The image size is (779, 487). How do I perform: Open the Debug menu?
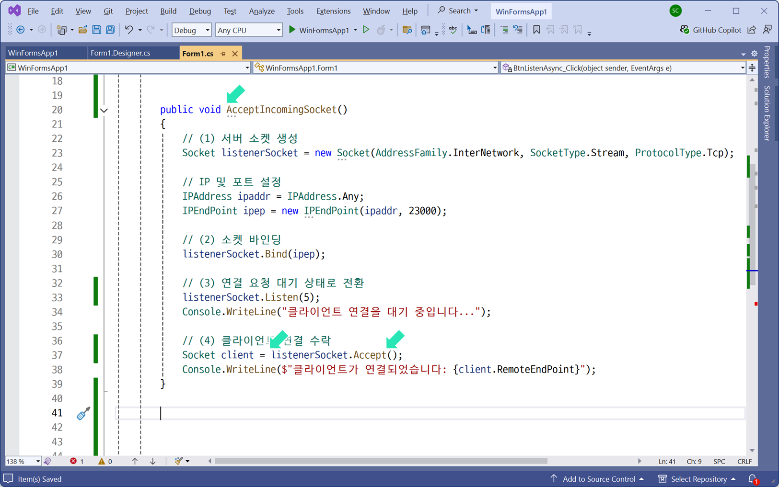pos(200,11)
